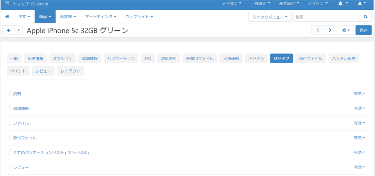This screenshot has width=375, height=176.
Task: Go to the previous product chevron
Action: 318,30
